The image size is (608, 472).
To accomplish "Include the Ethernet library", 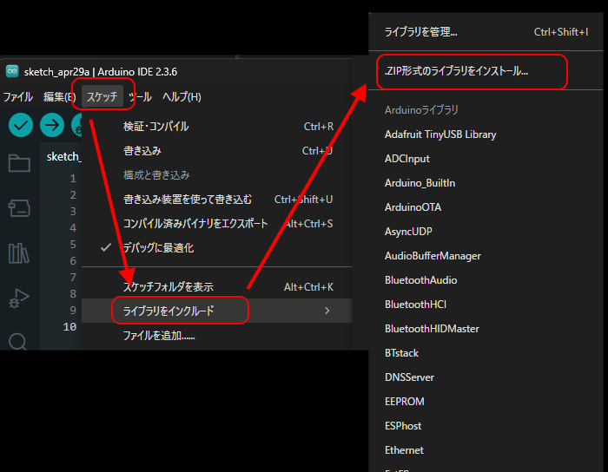I will [486, 450].
